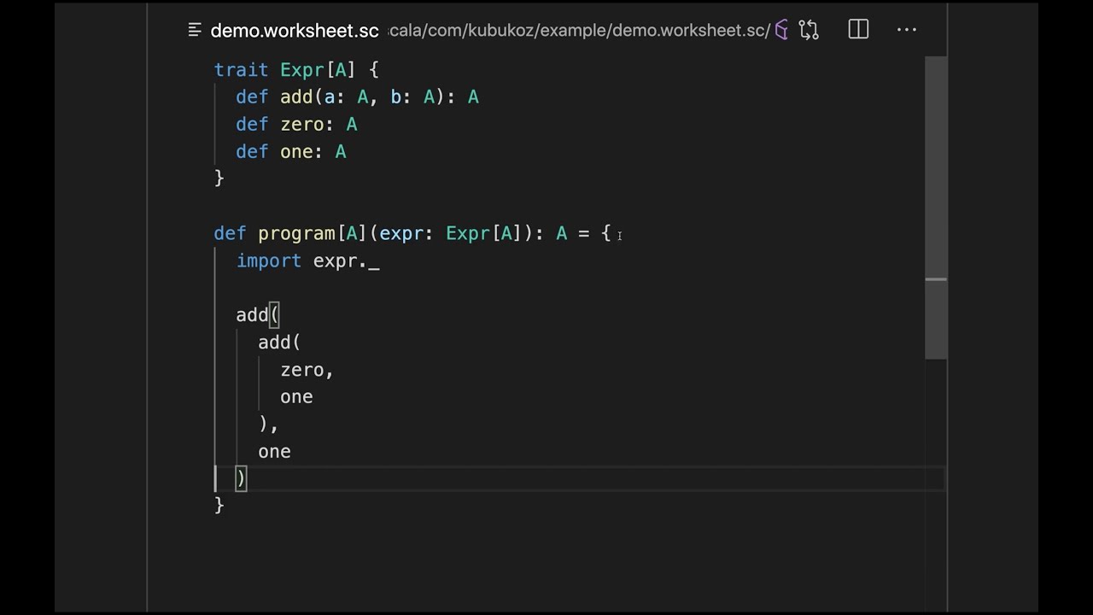The width and height of the screenshot is (1093, 615).
Task: Click 'zero,' argument in the nested add
Action: tap(307, 370)
